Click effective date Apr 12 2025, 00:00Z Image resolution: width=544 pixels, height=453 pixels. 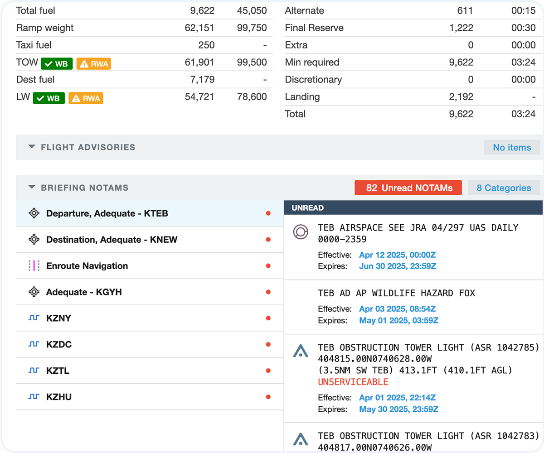pos(397,255)
